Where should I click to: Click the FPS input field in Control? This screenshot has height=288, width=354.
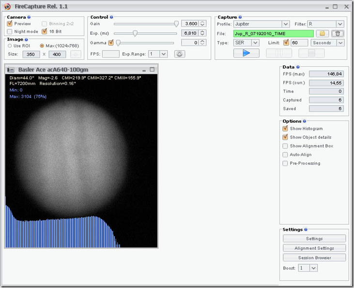pyautogui.click(x=110, y=54)
